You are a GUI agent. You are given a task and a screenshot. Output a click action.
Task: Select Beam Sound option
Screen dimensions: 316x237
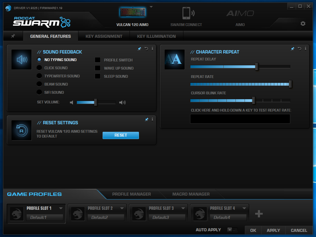click(x=39, y=84)
